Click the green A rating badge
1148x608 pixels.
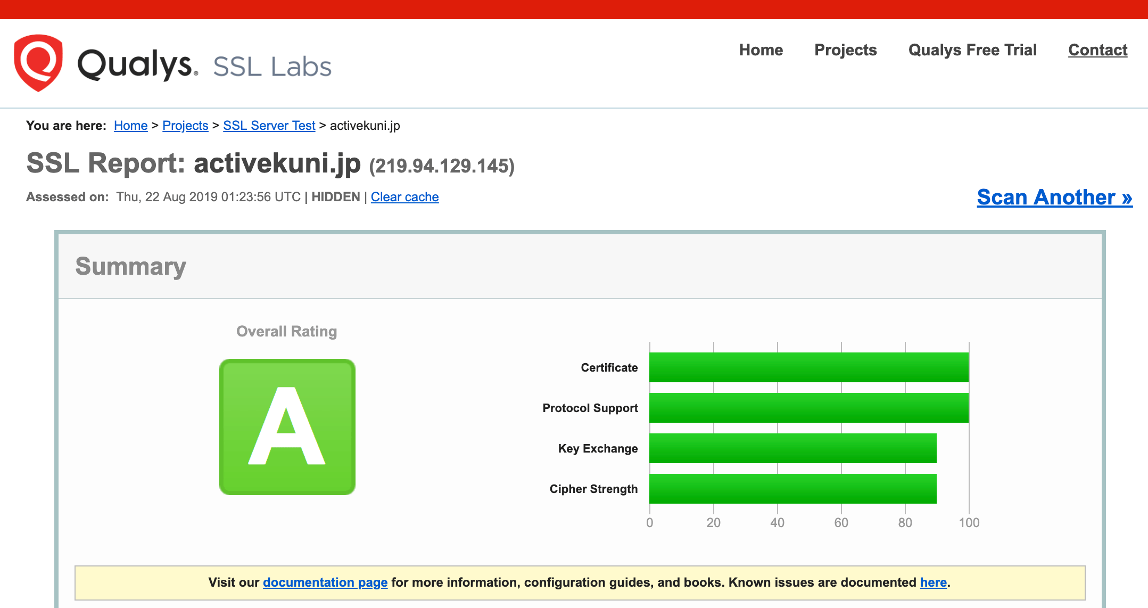[287, 427]
